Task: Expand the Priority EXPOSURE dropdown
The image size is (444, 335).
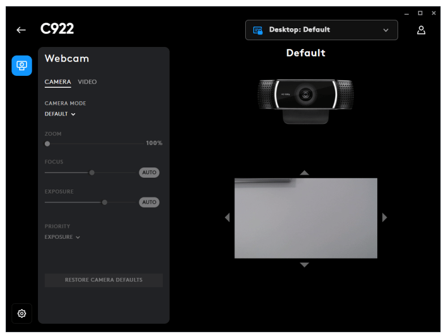Action: [62, 237]
